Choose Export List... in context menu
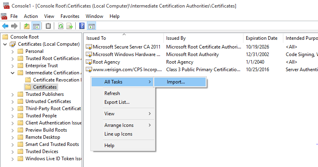This screenshot has height=167, width=318. (122, 102)
